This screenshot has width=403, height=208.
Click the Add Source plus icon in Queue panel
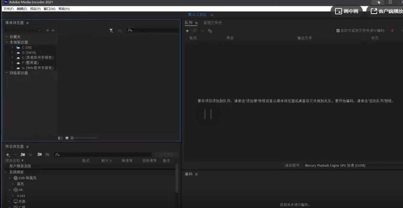[187, 31]
